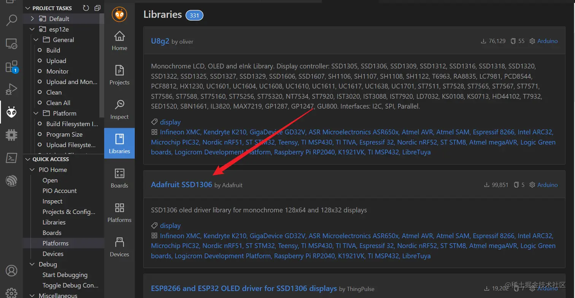Click the download icon next to 76,129
The height and width of the screenshot is (298, 575).
[484, 41]
